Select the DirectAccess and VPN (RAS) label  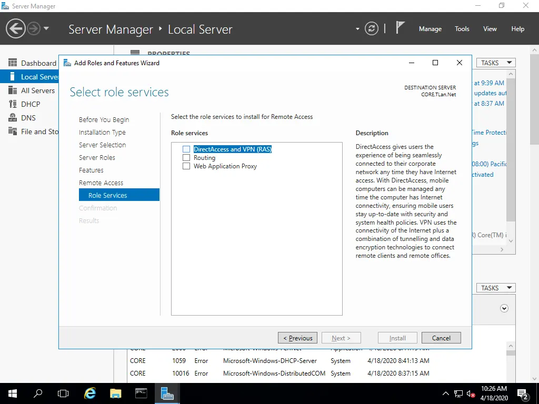tap(232, 149)
